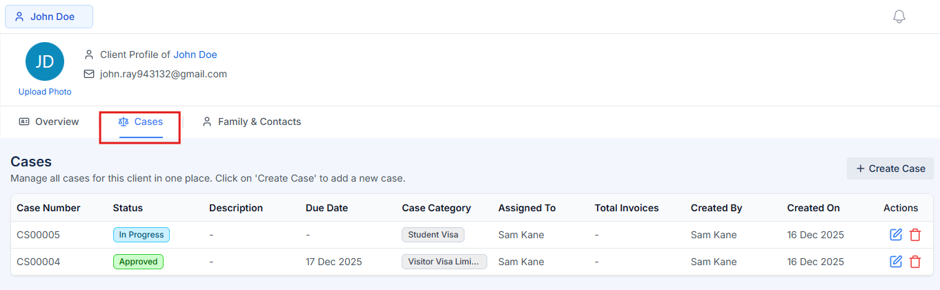Click the Create Case button
940x290 pixels.
(x=890, y=168)
